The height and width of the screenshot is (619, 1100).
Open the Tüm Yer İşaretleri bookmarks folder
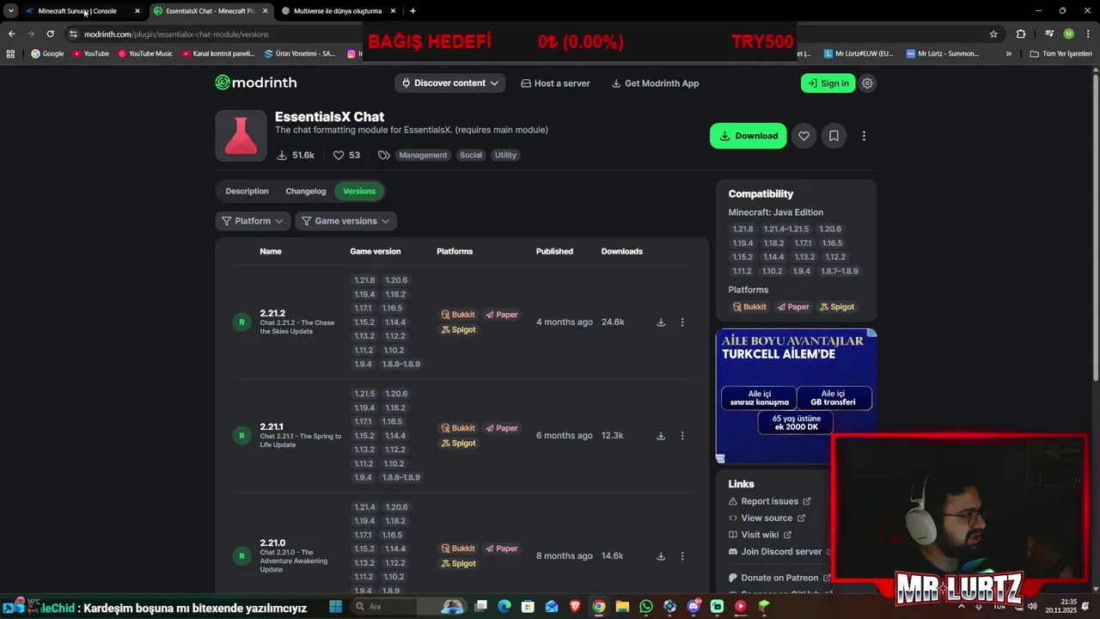tap(1061, 53)
